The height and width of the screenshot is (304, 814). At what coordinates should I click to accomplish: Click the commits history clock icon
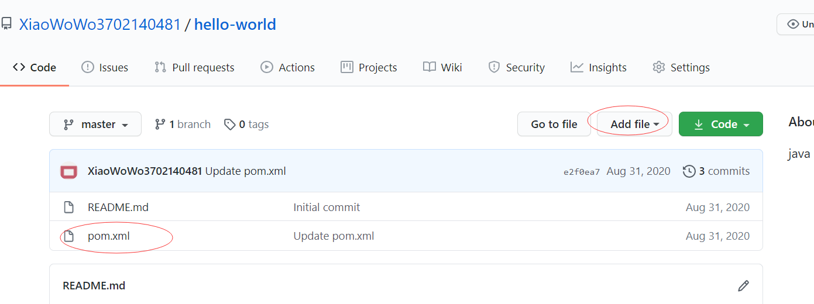pos(689,171)
